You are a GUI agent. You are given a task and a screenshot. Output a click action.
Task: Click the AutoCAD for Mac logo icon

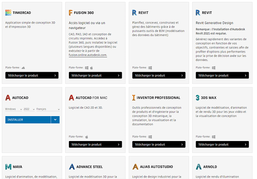point(72,98)
